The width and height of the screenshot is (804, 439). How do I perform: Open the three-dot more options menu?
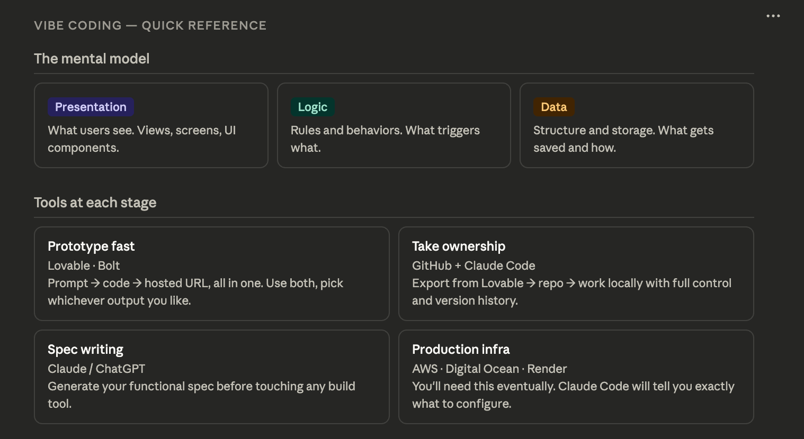[x=773, y=16]
